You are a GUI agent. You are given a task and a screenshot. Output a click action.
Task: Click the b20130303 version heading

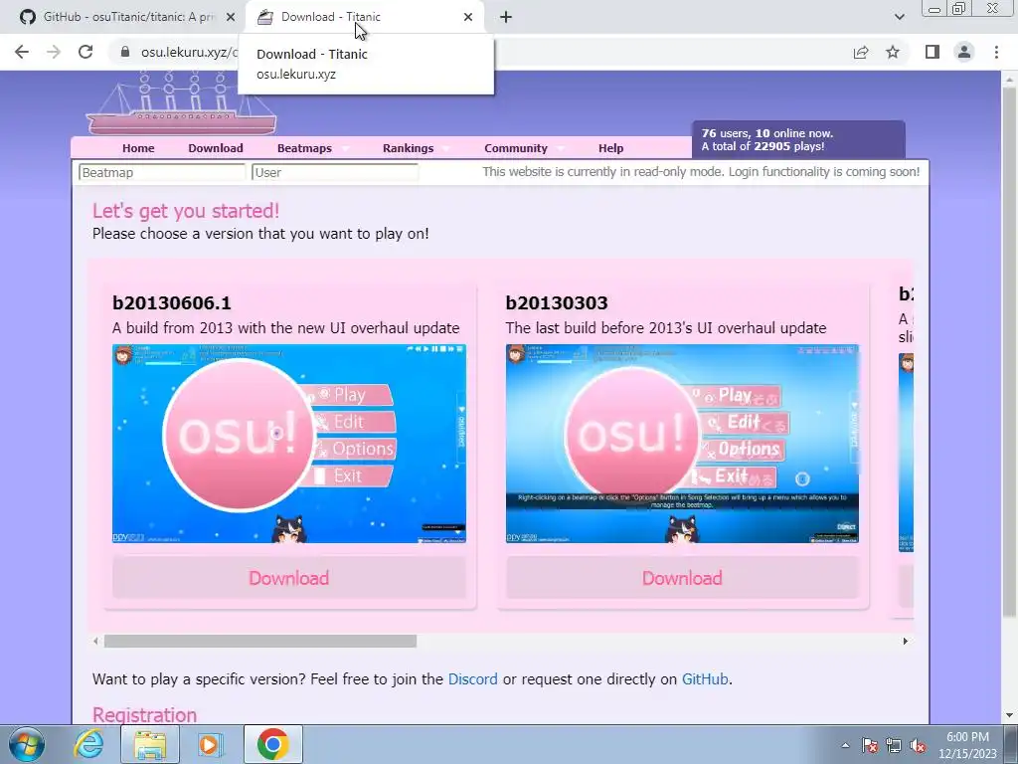point(557,302)
